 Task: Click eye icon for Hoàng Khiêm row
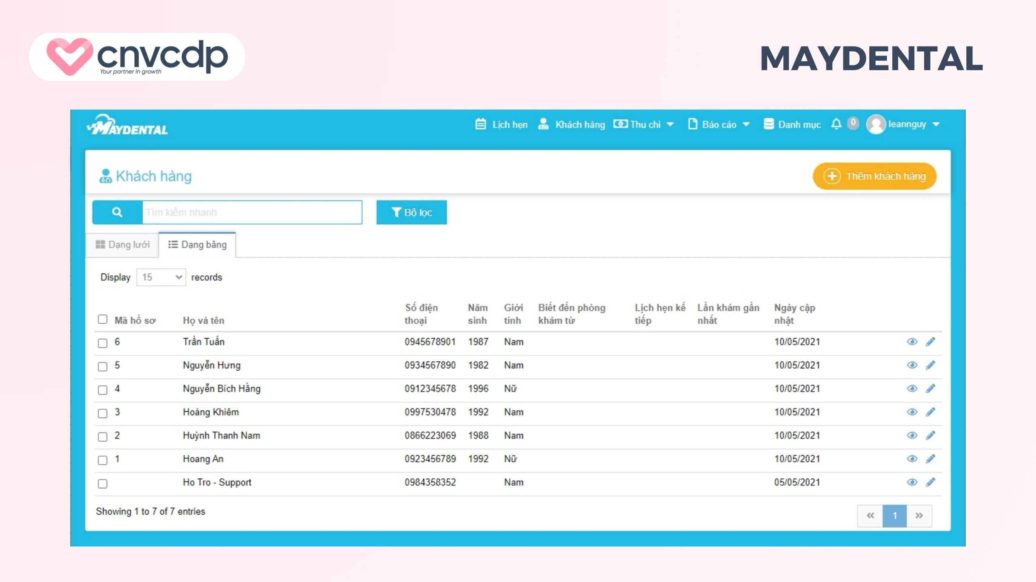click(x=912, y=412)
